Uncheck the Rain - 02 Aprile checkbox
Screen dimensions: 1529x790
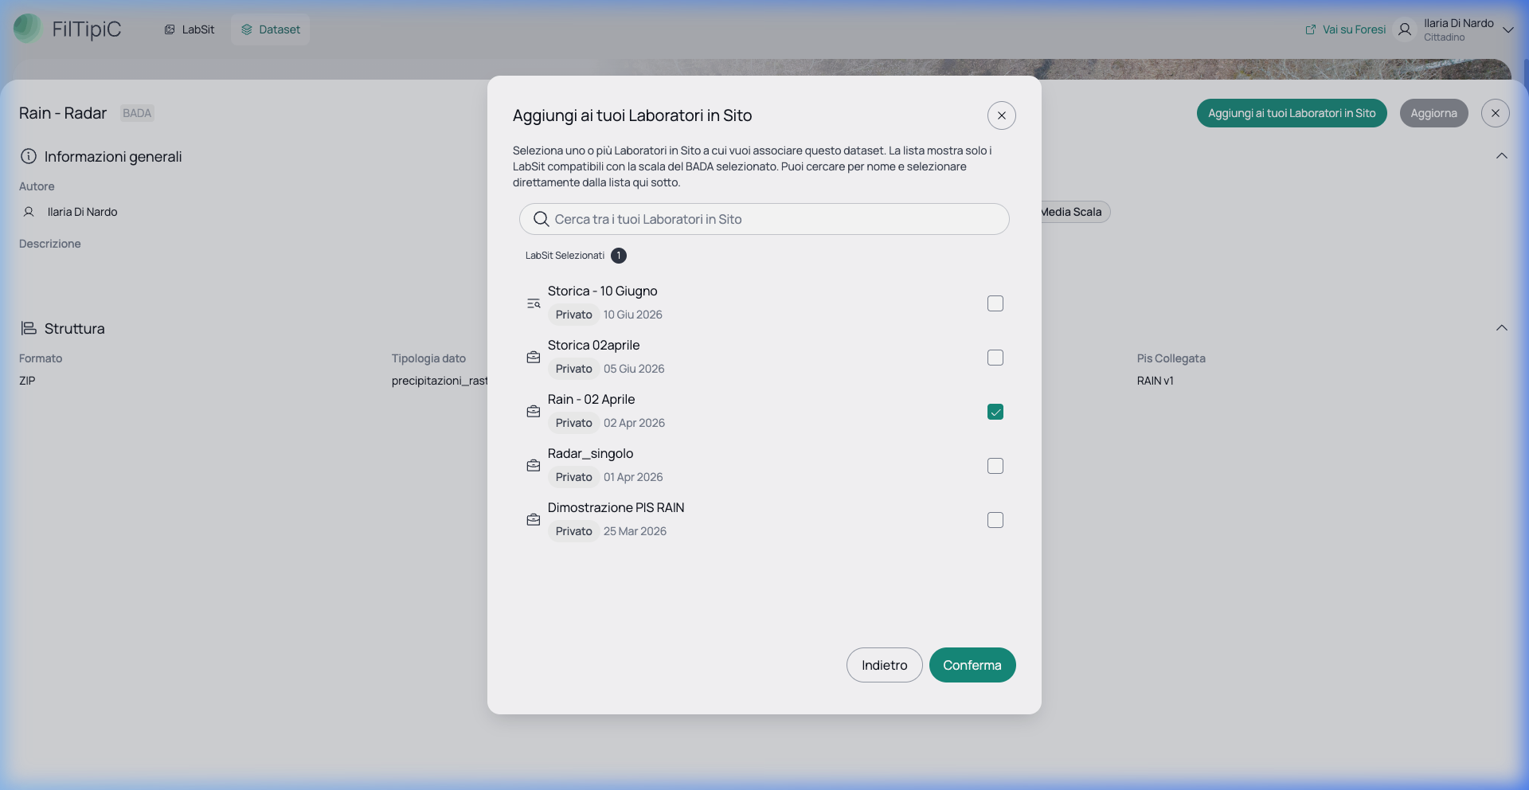995,412
